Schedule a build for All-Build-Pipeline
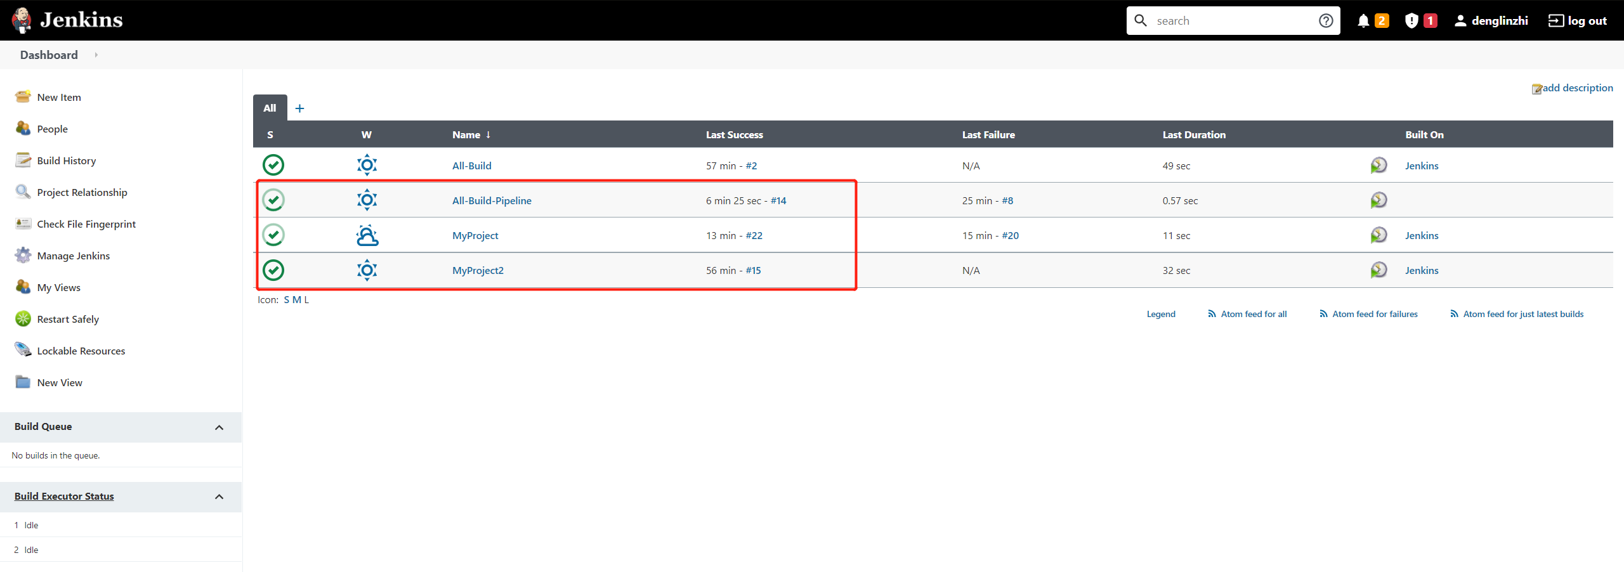 [x=1378, y=200]
